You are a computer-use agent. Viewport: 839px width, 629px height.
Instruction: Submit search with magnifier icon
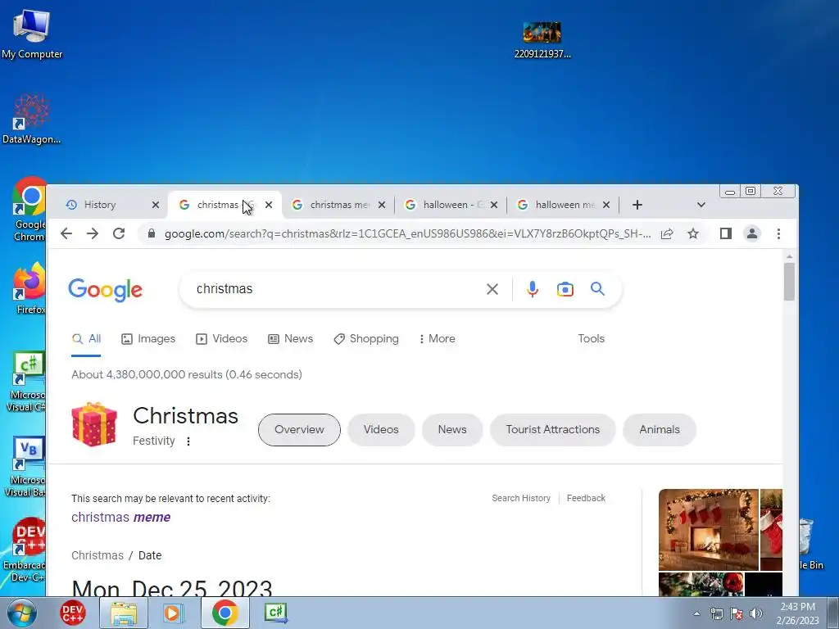tap(597, 289)
